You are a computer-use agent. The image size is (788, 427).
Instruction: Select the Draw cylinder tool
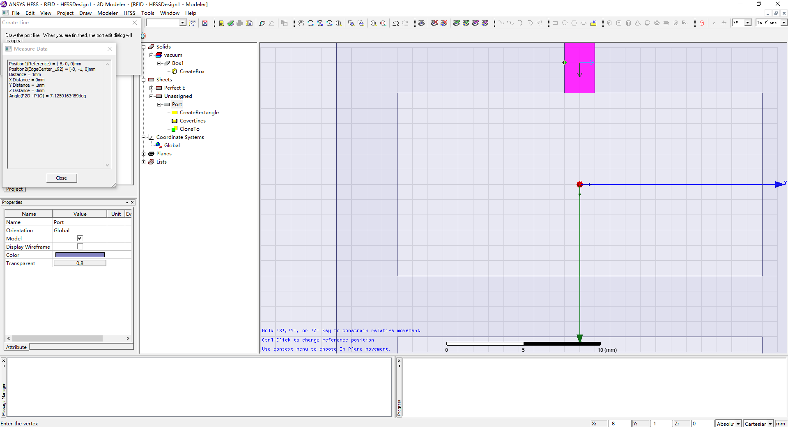tap(619, 23)
